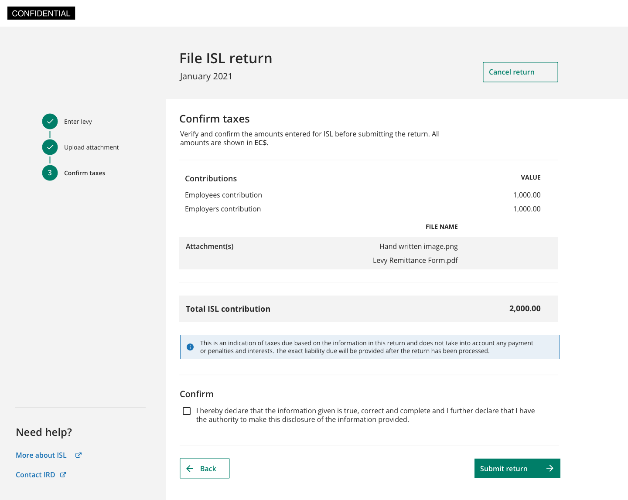Click the Total ISL contribution row
The width and height of the screenshot is (628, 500).
tap(369, 309)
